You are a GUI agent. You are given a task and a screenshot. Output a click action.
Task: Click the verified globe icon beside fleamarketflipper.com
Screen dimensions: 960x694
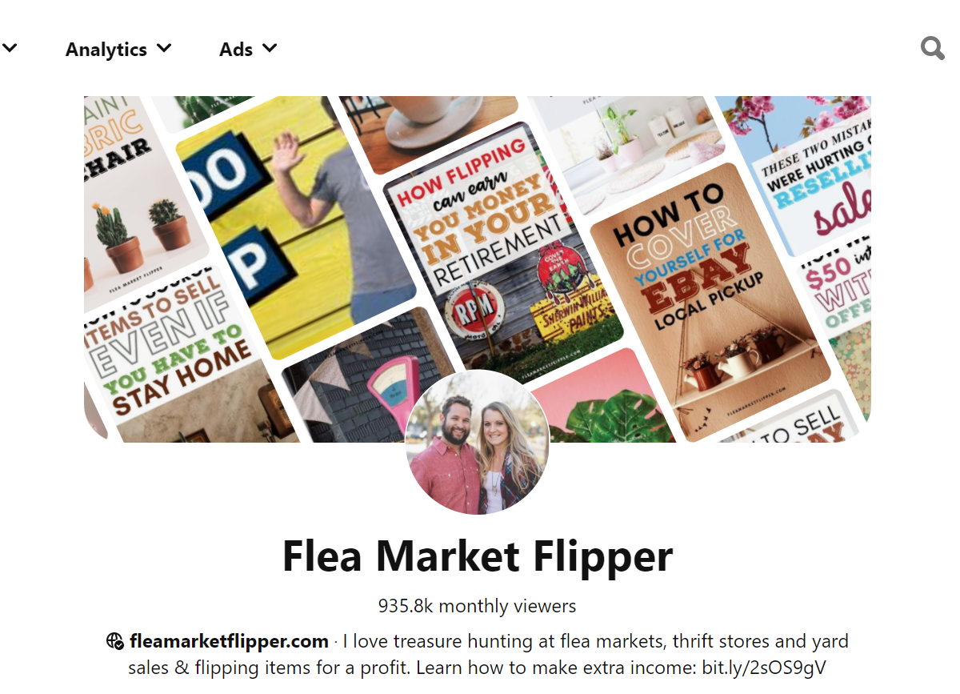pos(115,641)
